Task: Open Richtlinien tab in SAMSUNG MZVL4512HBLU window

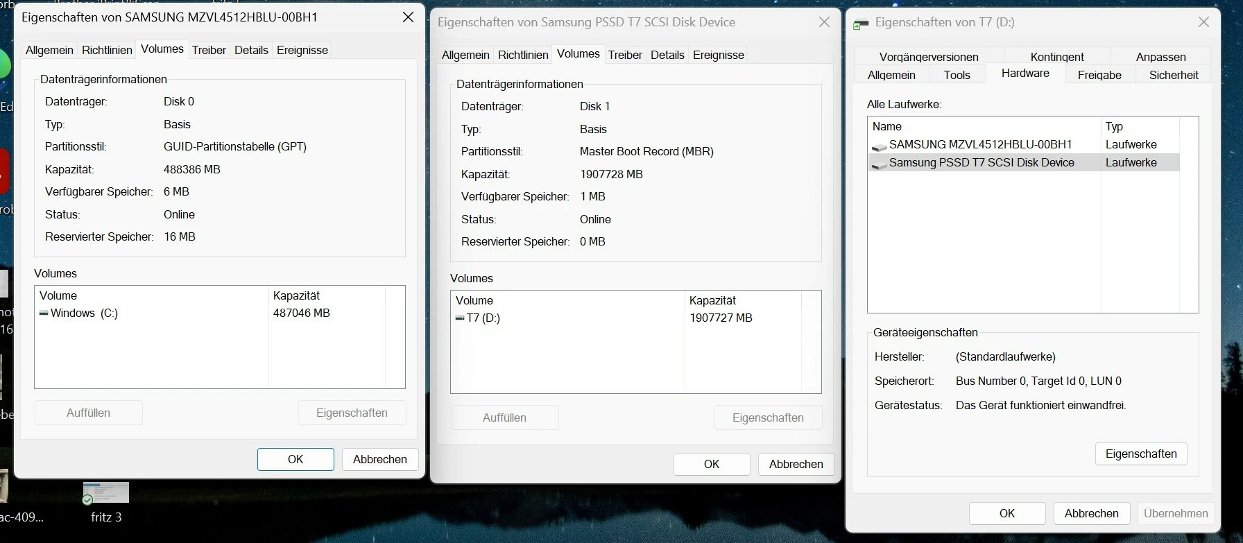Action: click(107, 50)
